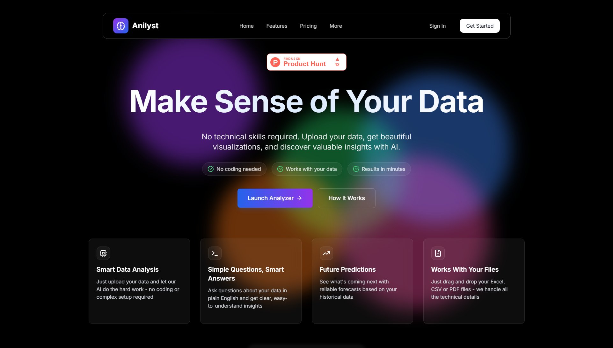The height and width of the screenshot is (348, 613).
Task: Click the file icon on Works With Your Files
Action: click(438, 253)
